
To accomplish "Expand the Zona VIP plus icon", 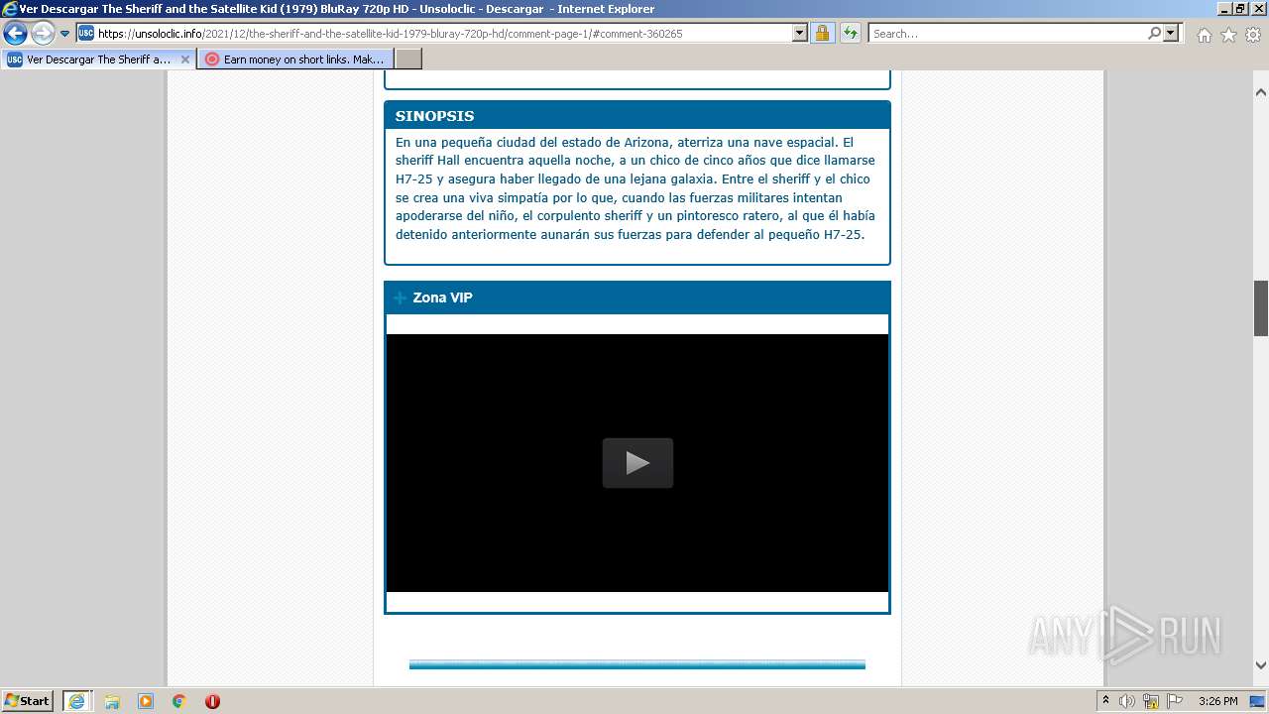I will coord(400,297).
